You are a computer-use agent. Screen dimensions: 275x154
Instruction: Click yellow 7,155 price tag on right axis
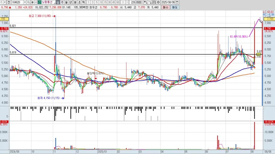click(x=269, y=19)
